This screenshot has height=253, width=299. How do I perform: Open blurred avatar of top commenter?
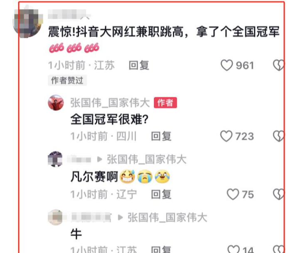coord(27,21)
